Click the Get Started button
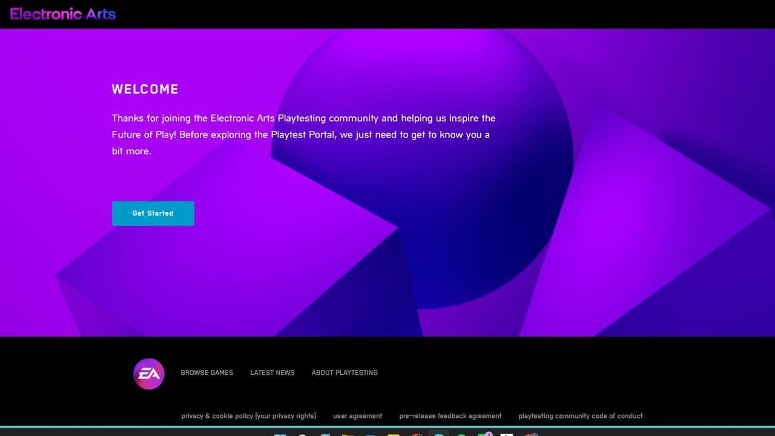Image resolution: width=775 pixels, height=436 pixels. 153,214
